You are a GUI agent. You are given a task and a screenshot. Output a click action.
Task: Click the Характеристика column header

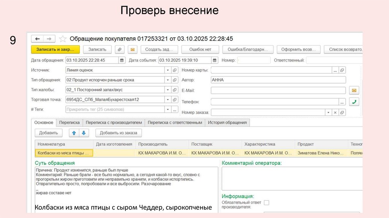(268, 144)
